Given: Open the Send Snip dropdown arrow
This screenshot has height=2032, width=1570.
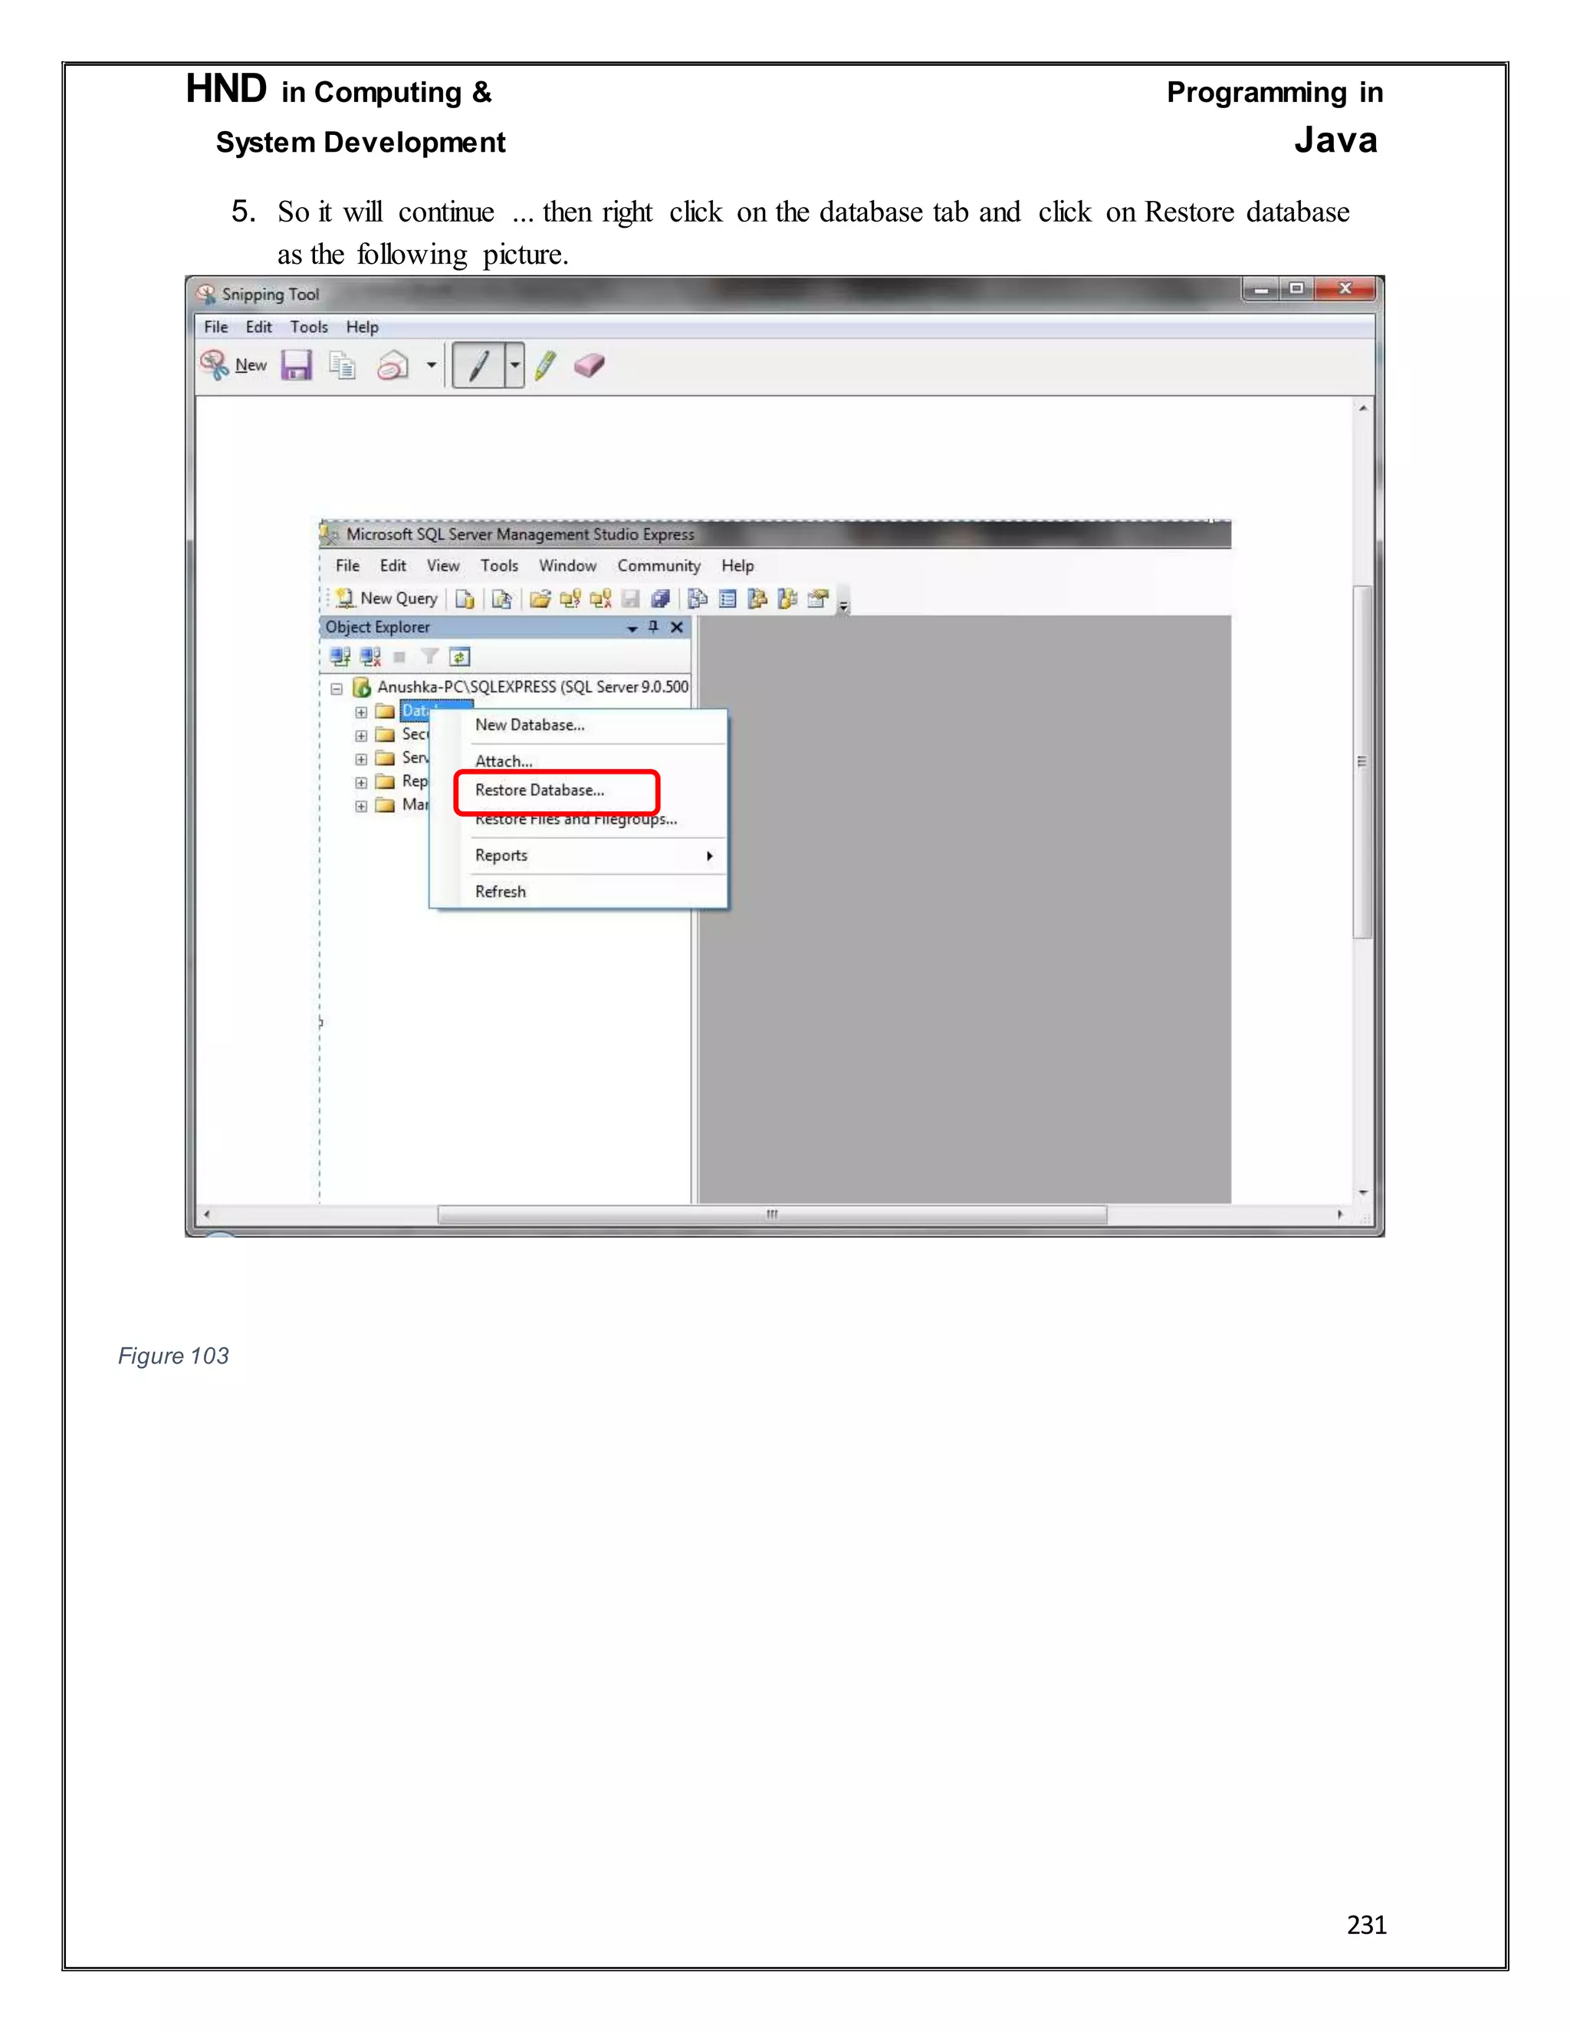Looking at the screenshot, I should point(432,365).
